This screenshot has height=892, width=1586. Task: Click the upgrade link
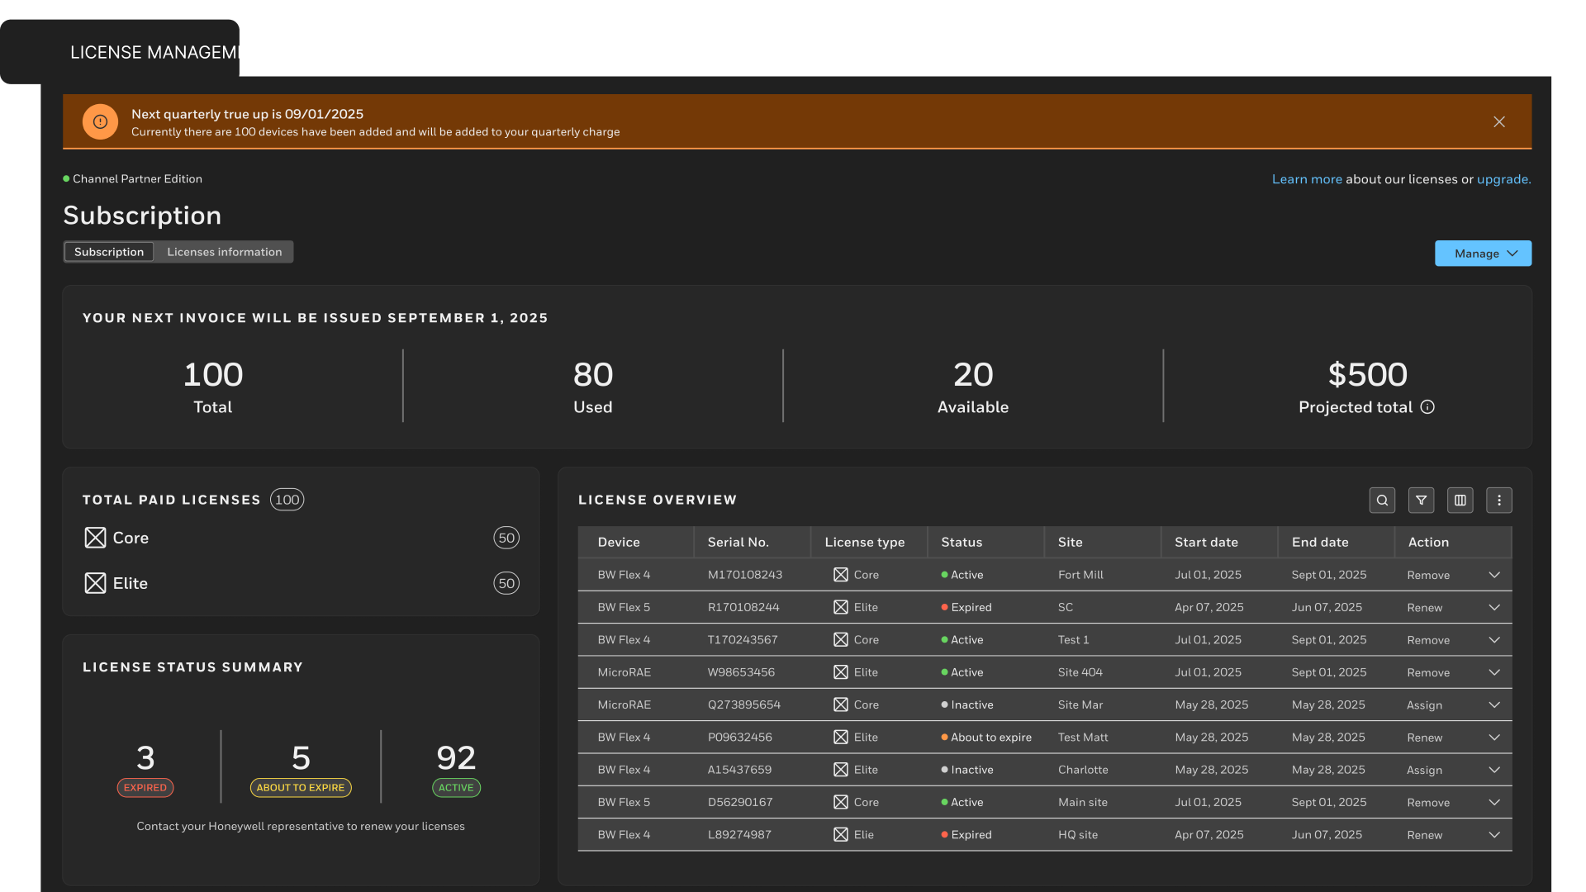1503,179
